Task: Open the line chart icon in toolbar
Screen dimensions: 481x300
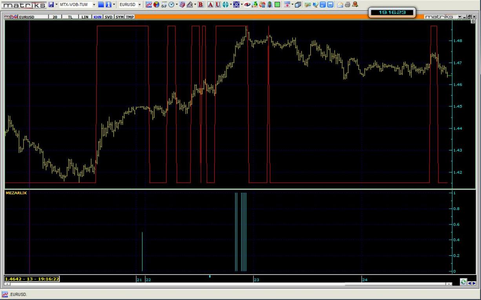Action: [149, 5]
